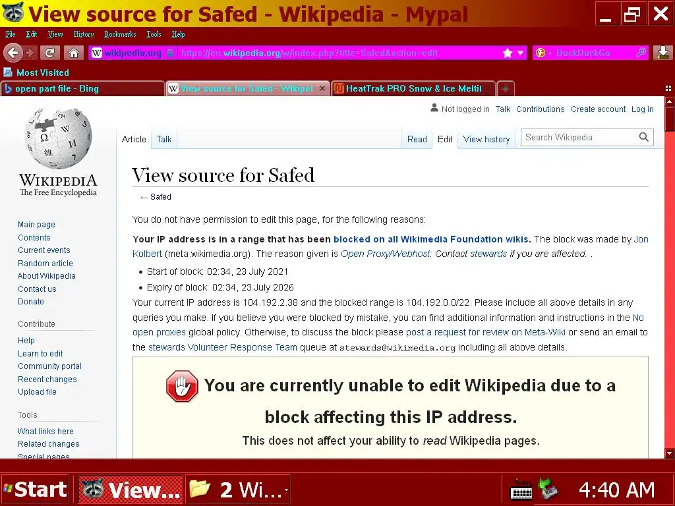
Task: Open the Upload file sidebar link
Action: (x=37, y=392)
